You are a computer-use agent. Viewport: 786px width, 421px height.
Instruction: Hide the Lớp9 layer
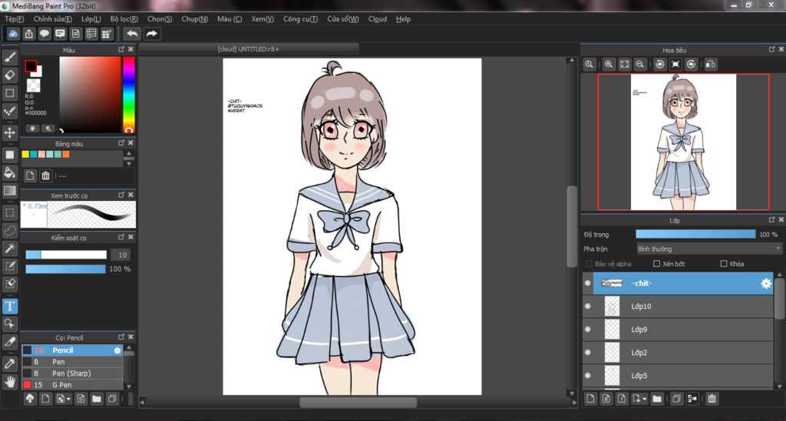(x=587, y=330)
